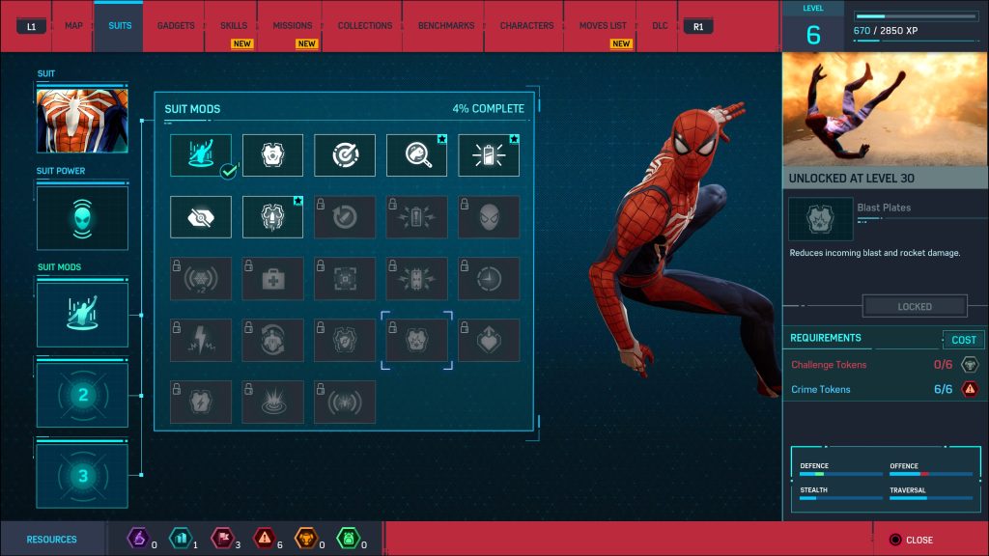Select the Blast Plates suit mod icon

(x=416, y=340)
